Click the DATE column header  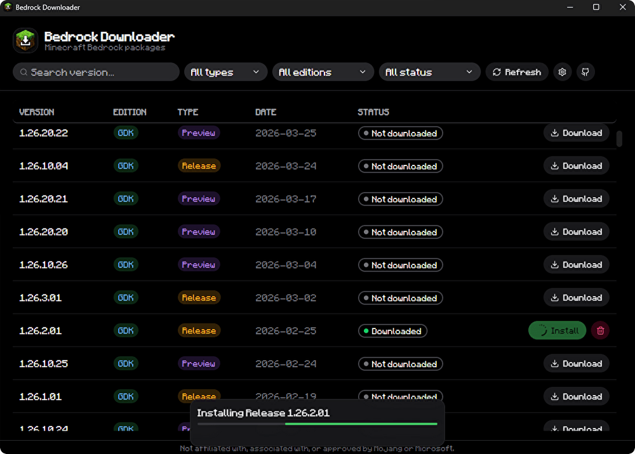tap(265, 112)
